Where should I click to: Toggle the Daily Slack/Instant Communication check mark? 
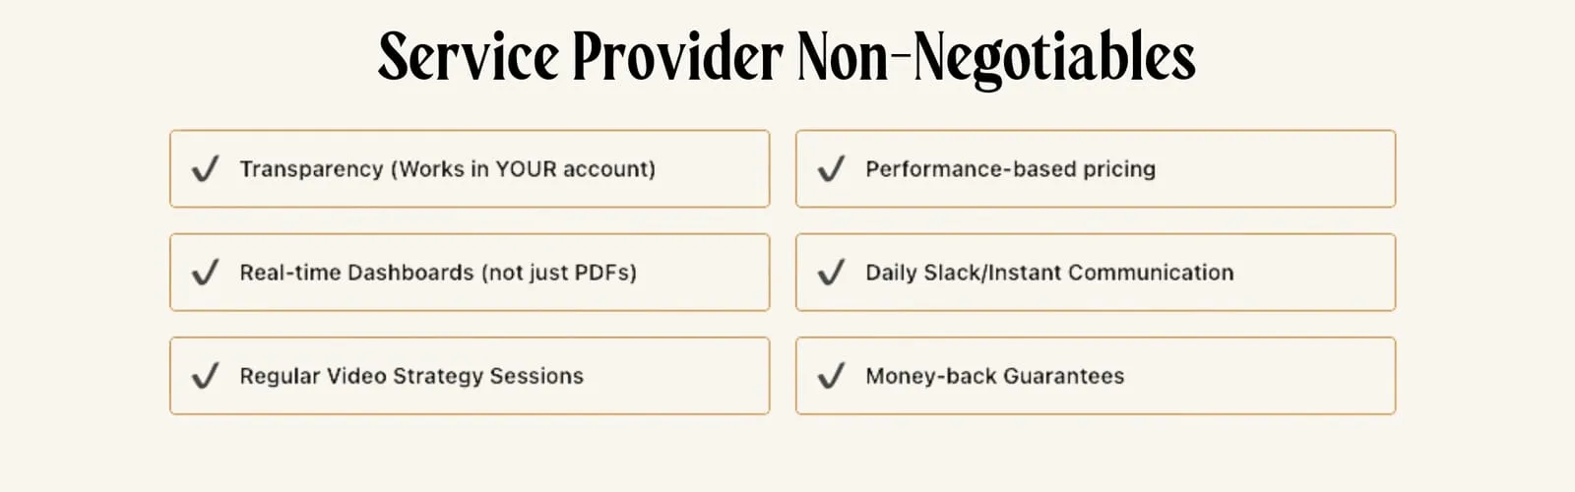(x=831, y=273)
